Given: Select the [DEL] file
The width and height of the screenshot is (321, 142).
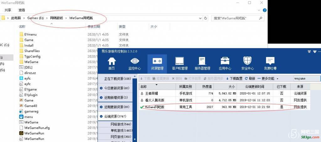Looking at the screenshot, I should point(26,67).
